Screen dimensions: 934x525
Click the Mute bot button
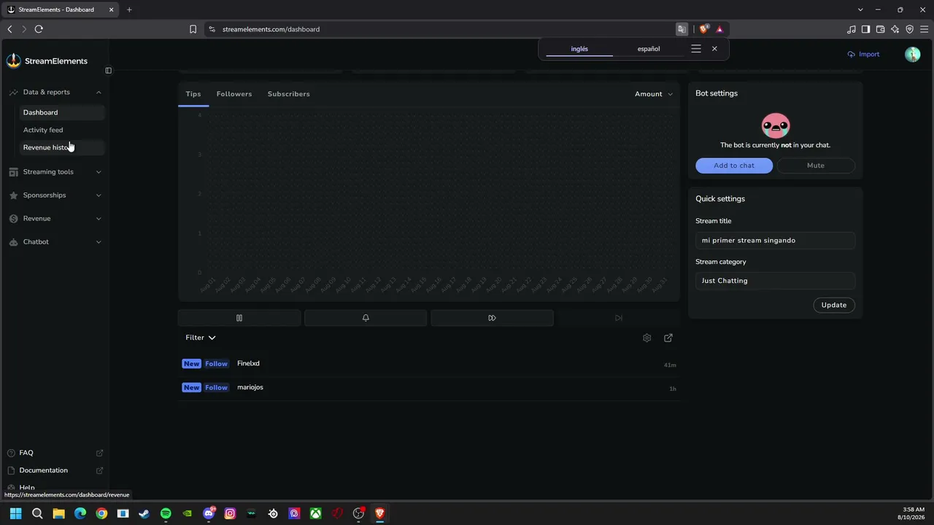[x=816, y=166]
